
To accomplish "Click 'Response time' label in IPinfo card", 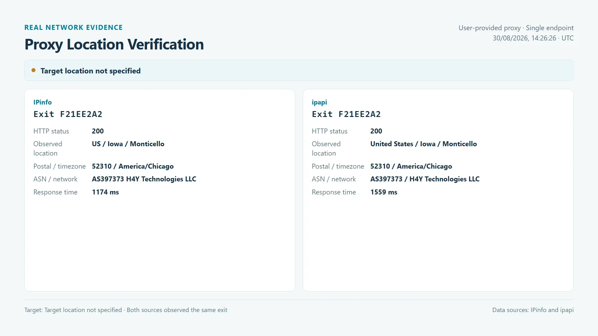I will tap(55, 192).
